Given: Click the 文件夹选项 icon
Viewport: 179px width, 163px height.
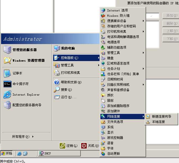Looking at the screenshot, I should click(x=103, y=122).
